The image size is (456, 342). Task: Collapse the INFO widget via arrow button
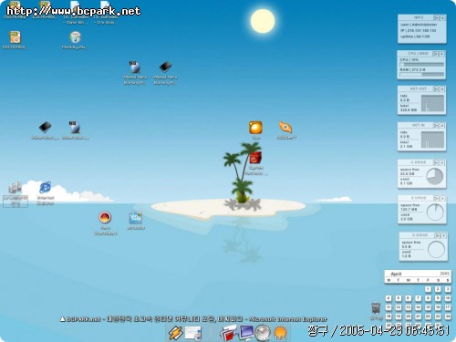[436, 18]
